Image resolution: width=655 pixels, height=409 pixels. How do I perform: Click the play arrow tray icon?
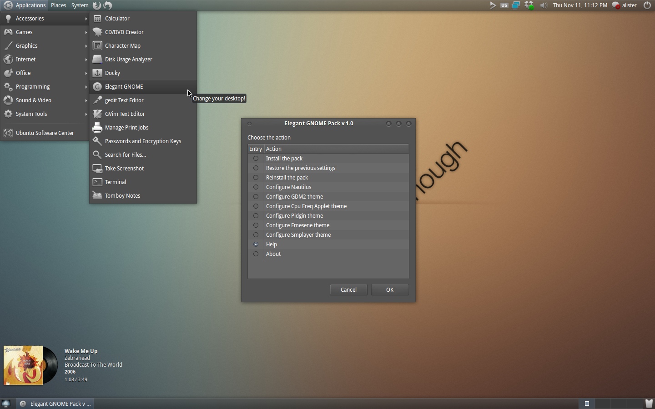[x=493, y=5]
